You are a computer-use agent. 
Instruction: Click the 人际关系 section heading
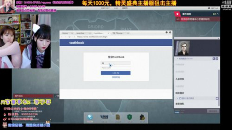[180, 79]
